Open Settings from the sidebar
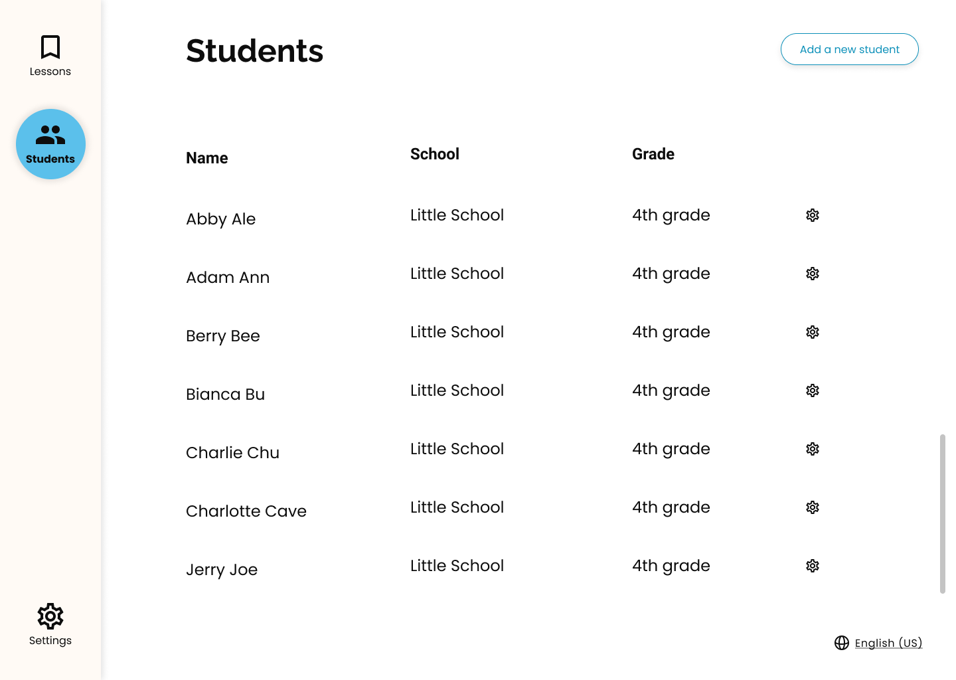This screenshot has width=956, height=680. (x=50, y=625)
